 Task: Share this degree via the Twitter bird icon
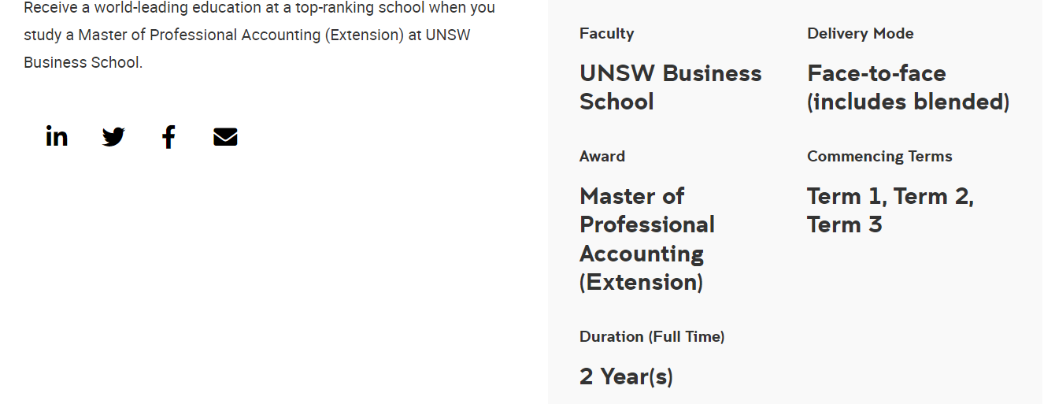click(113, 137)
